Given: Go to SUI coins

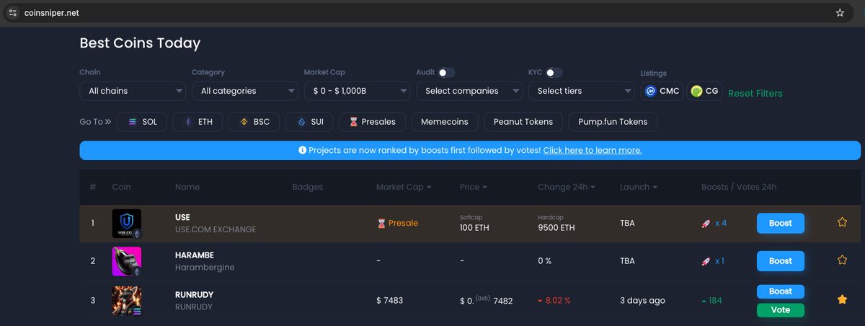Looking at the screenshot, I should tap(309, 122).
